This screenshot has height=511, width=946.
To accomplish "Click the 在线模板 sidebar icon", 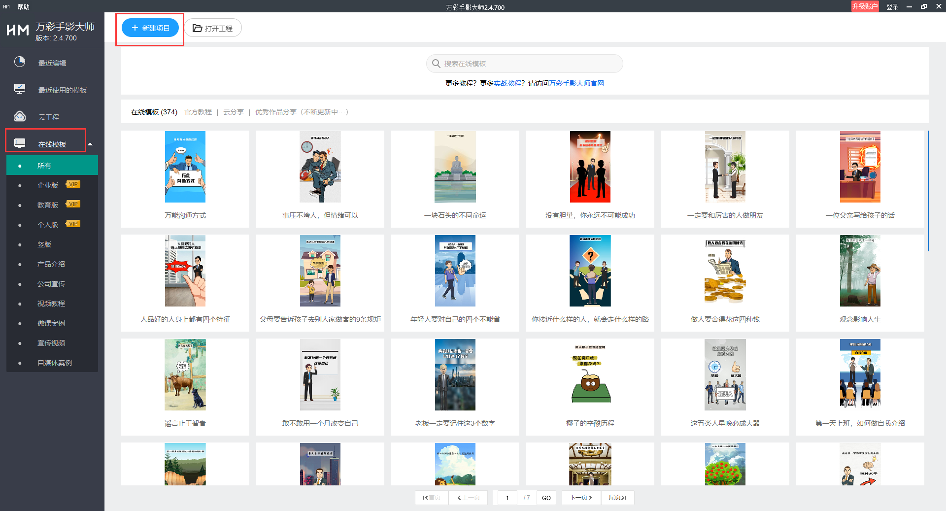I will (20, 143).
